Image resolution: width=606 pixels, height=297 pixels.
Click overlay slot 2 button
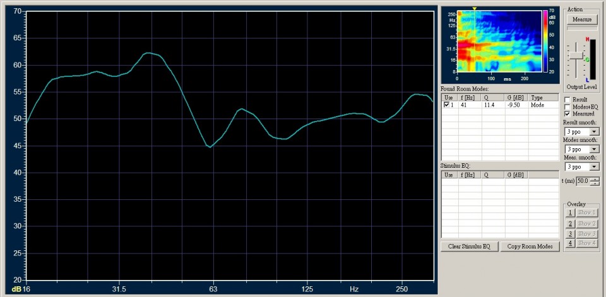569,223
